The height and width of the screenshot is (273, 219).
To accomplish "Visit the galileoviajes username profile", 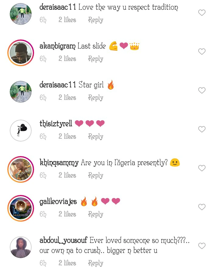I will 58,202.
